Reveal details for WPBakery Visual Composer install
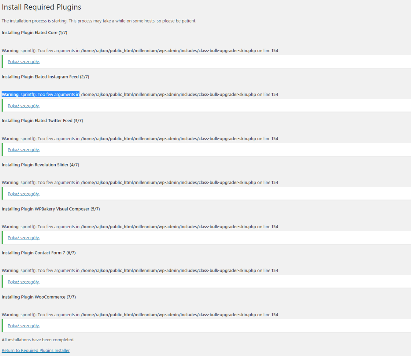411x356 pixels. pyautogui.click(x=24, y=237)
